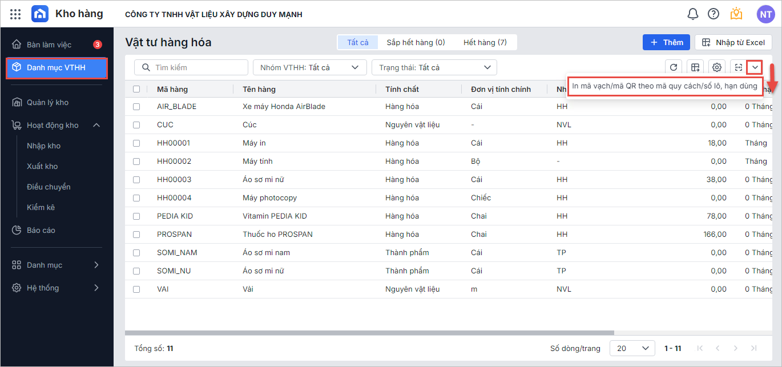
Task: Open Xuất kho in the sidebar
Action: (x=43, y=167)
